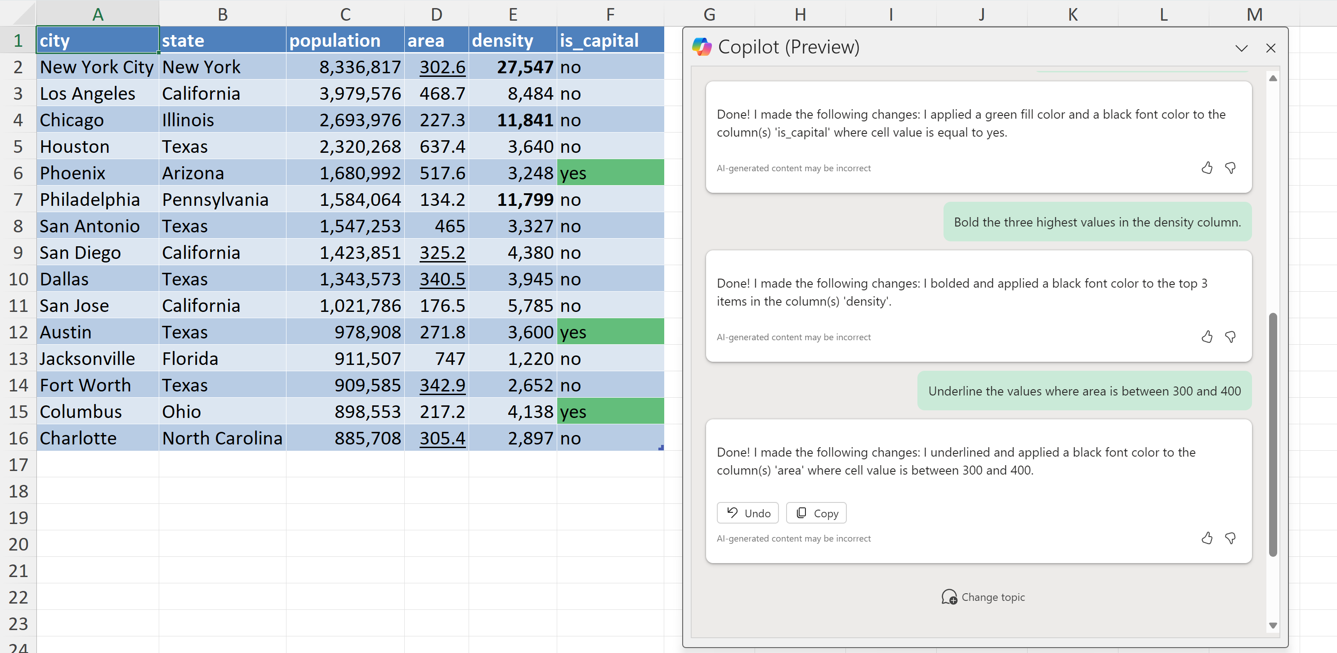Select the 'is_capital' header cell
The height and width of the screenshot is (653, 1337).
610,40
